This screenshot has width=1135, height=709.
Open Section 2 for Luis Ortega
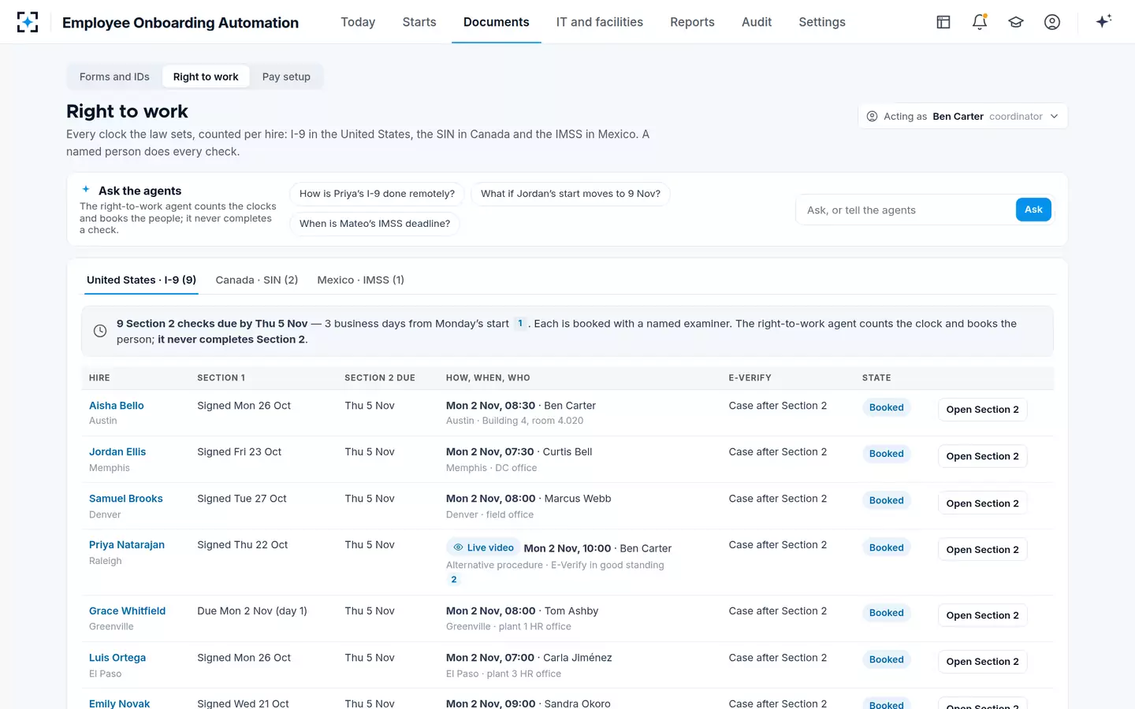click(x=982, y=662)
